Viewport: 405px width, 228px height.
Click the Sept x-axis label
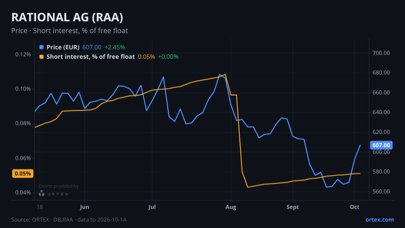pos(293,207)
